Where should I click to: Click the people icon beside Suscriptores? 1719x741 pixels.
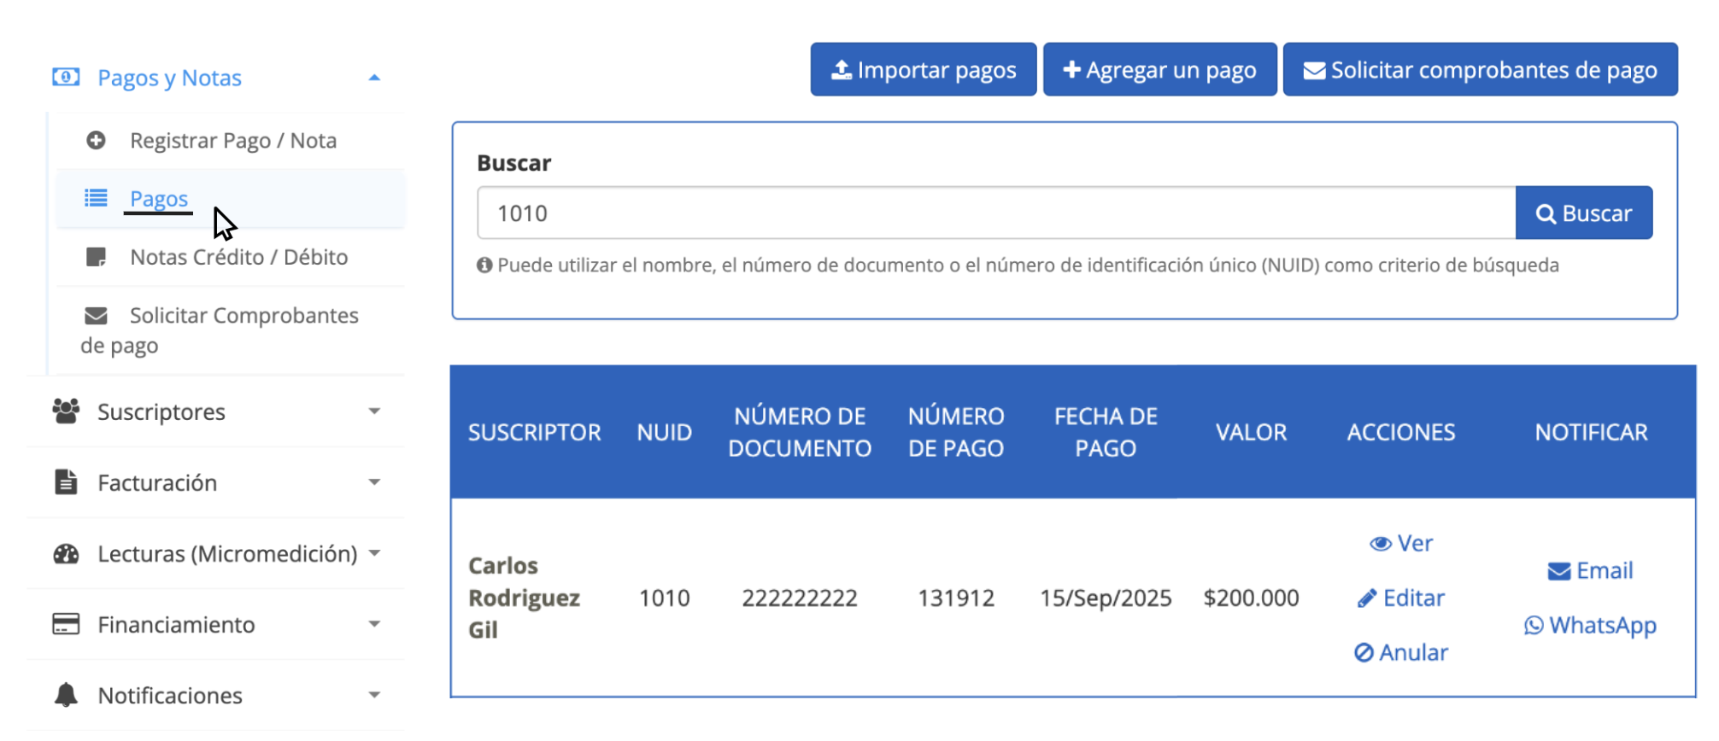(x=66, y=411)
